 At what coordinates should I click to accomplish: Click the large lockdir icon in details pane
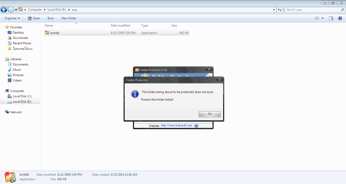[10, 177]
